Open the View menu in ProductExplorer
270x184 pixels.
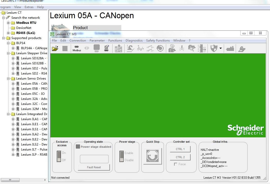coord(18,7)
